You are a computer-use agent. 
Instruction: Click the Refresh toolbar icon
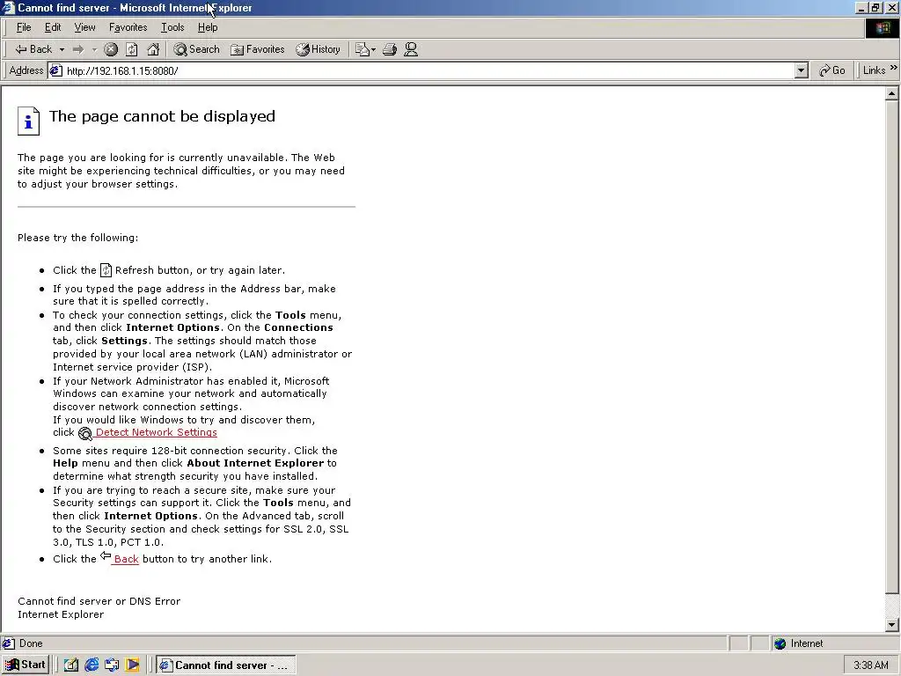[132, 49]
